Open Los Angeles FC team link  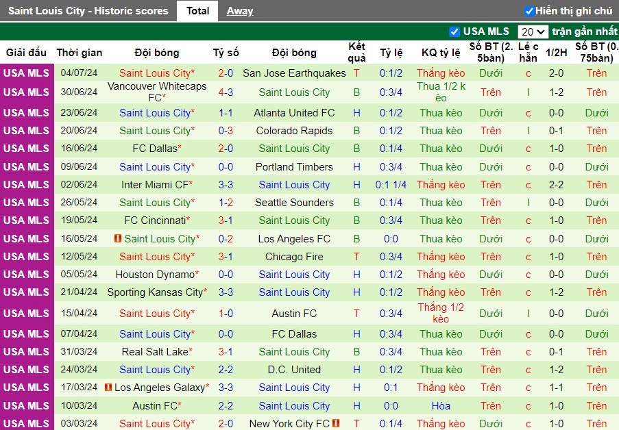coord(294,239)
